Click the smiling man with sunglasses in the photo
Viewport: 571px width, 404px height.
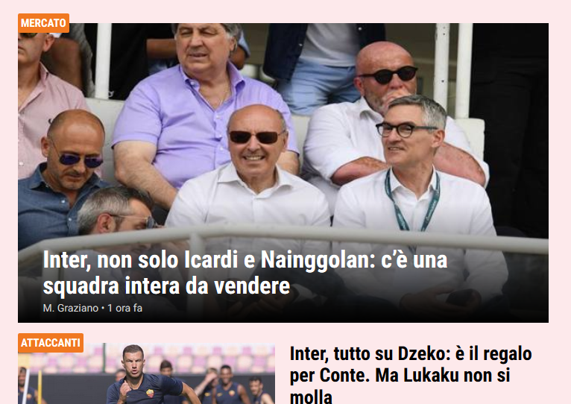[251, 171]
